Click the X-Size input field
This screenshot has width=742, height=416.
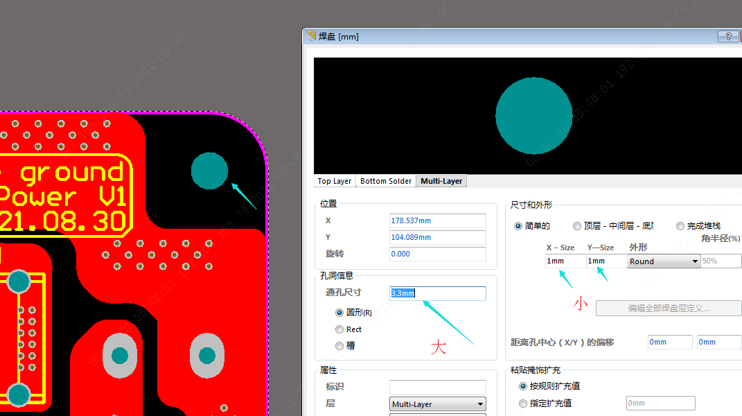(564, 261)
